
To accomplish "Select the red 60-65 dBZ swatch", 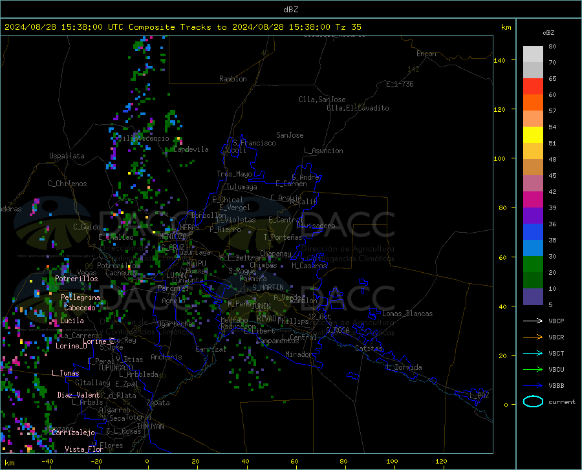I will [533, 86].
